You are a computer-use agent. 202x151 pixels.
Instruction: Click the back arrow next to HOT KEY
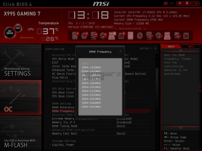point(155,49)
